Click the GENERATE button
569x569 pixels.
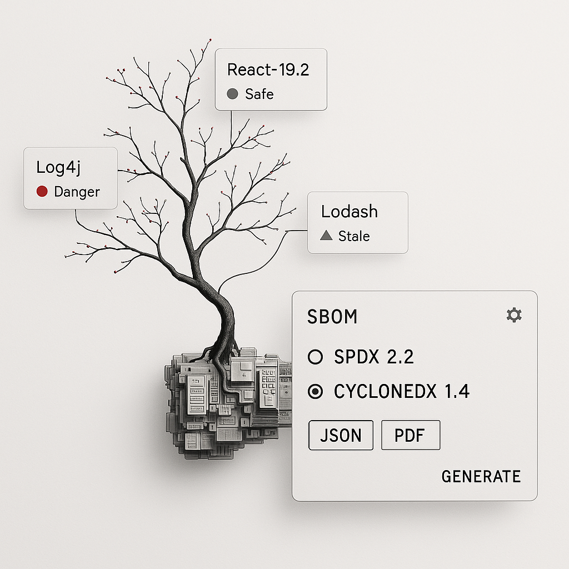481,476
